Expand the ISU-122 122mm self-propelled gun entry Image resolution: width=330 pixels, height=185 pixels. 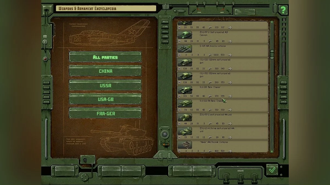point(230,68)
